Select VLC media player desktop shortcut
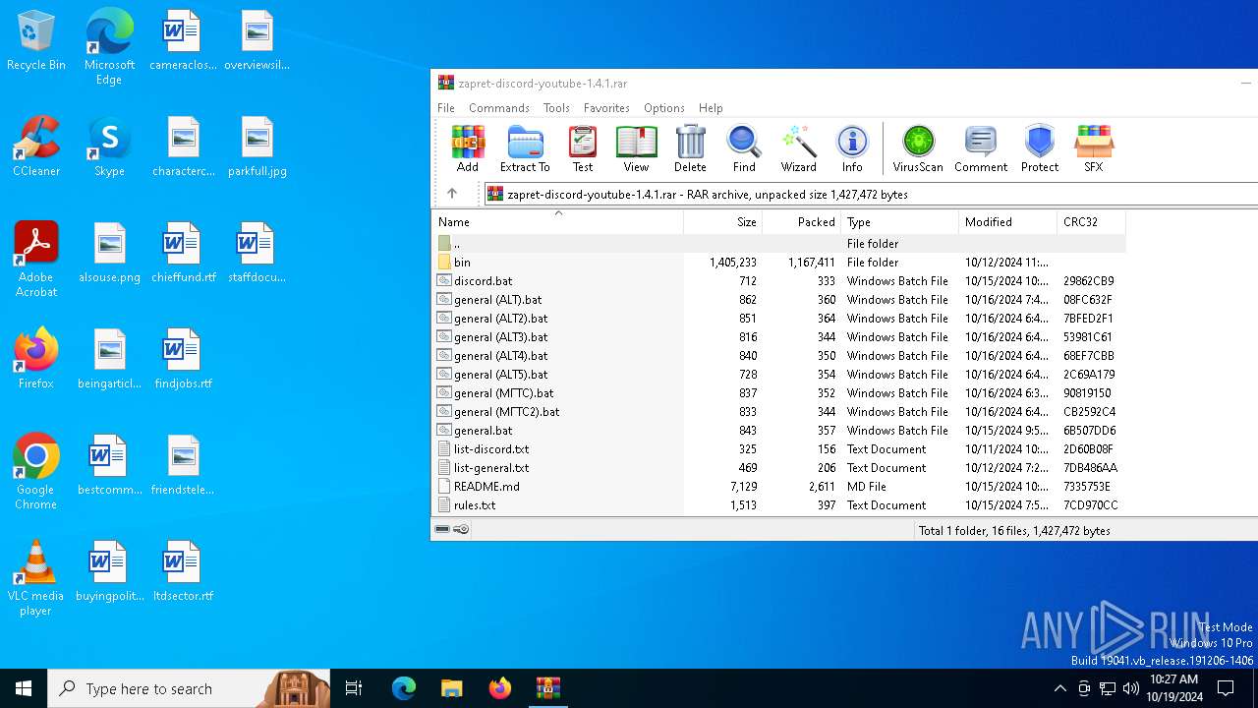Viewport: 1258px width, 708px height. point(36,578)
